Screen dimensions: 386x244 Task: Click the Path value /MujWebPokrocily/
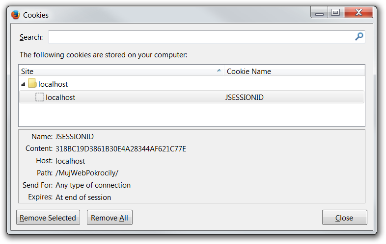(87, 173)
